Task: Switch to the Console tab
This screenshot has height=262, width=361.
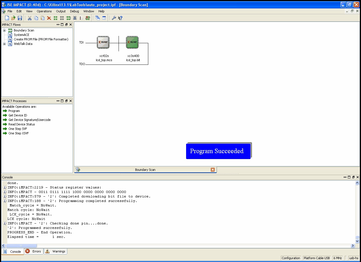Action: pos(13,251)
